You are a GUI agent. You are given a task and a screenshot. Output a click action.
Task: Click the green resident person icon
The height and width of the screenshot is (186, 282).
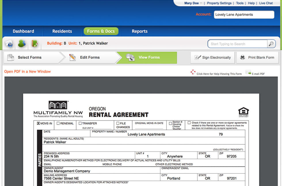pos(21,43)
